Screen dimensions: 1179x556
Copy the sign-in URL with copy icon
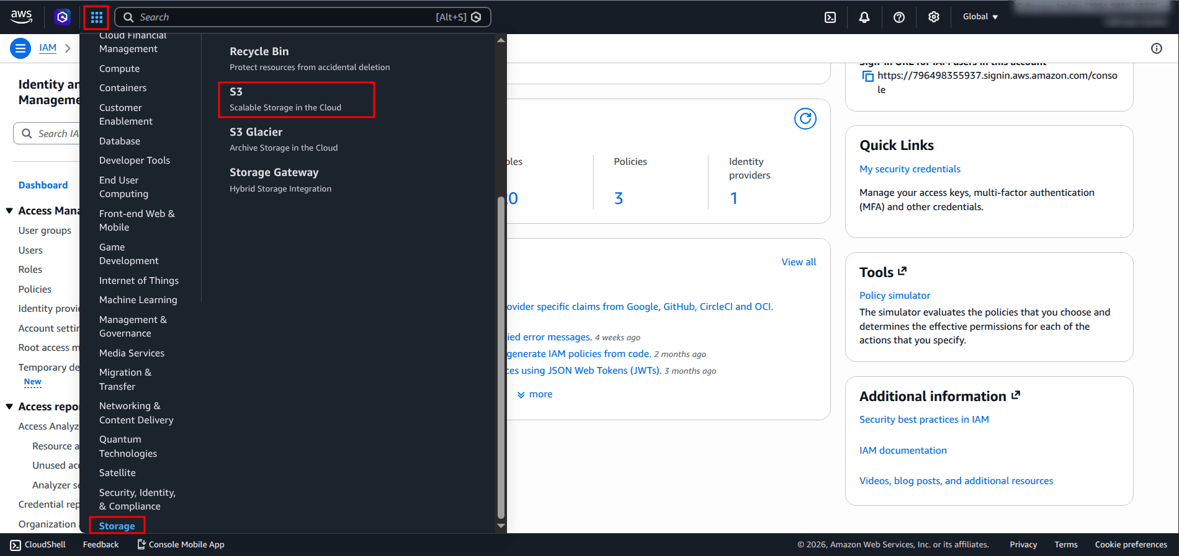[x=867, y=76]
